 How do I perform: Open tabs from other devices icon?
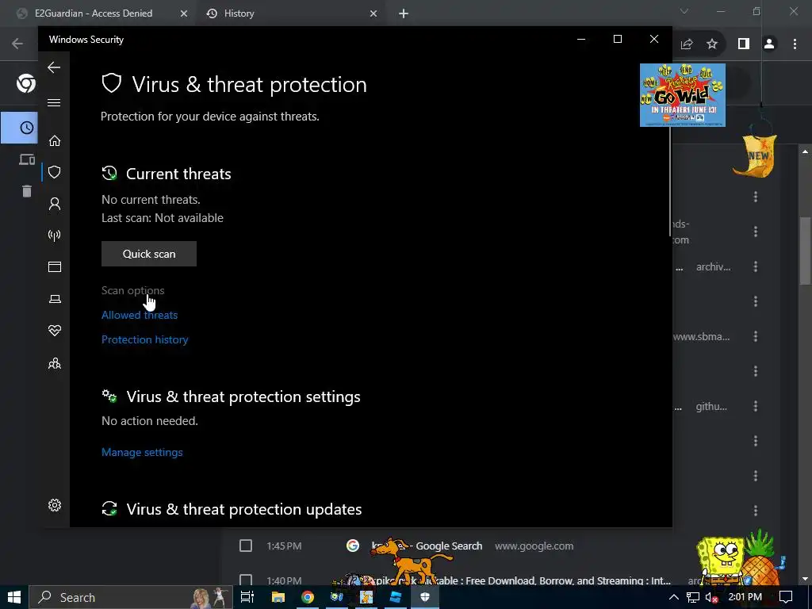click(26, 159)
